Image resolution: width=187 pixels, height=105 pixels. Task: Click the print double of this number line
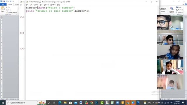coord(58,11)
